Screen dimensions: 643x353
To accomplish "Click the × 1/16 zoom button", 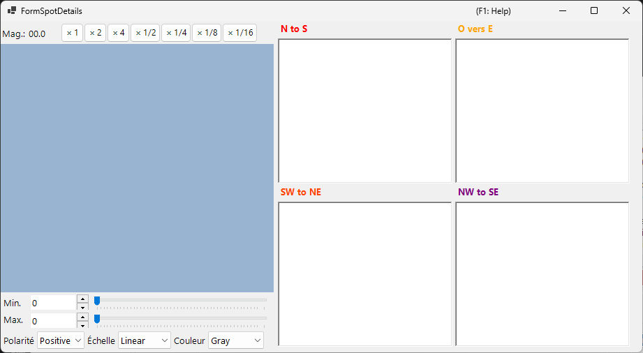I will pyautogui.click(x=240, y=33).
